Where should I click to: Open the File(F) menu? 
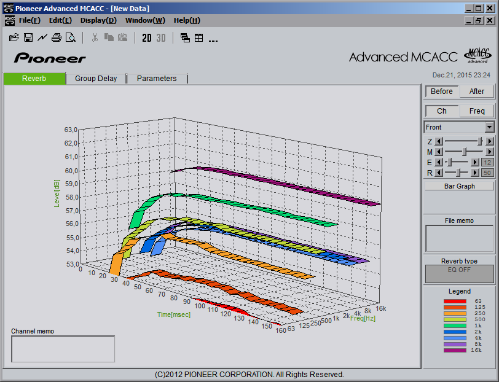coord(29,20)
